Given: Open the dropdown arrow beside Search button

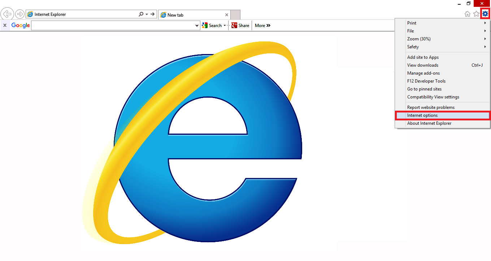Looking at the screenshot, I should (225, 26).
